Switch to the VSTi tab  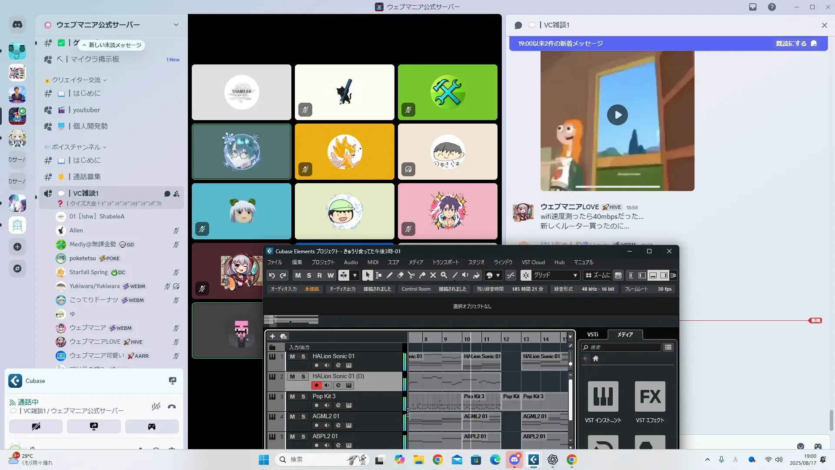click(x=593, y=335)
